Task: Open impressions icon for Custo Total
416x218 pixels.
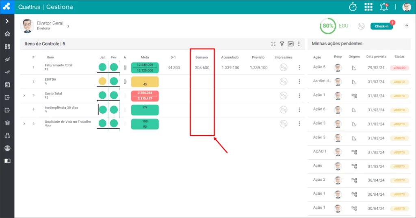Action: coord(283,95)
